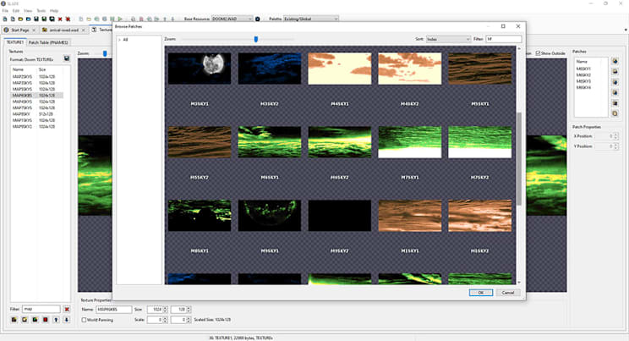
Task: Click the top icon beside the Patches list
Action: pos(615,61)
